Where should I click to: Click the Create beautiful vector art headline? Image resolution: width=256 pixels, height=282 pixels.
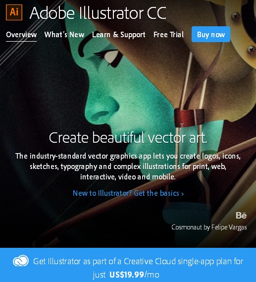coord(128,138)
